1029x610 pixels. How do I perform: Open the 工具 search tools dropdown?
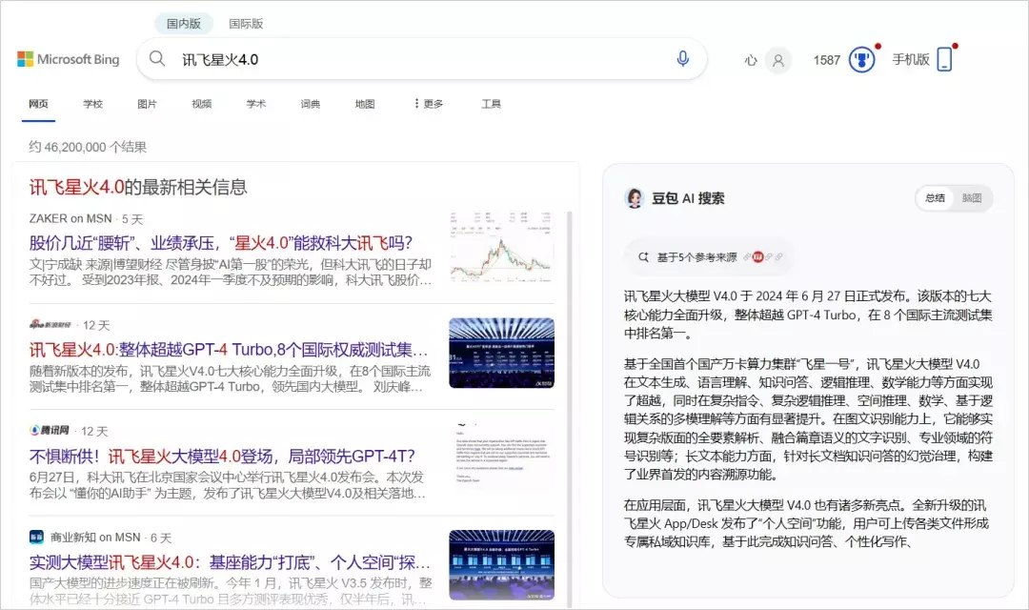pos(491,104)
